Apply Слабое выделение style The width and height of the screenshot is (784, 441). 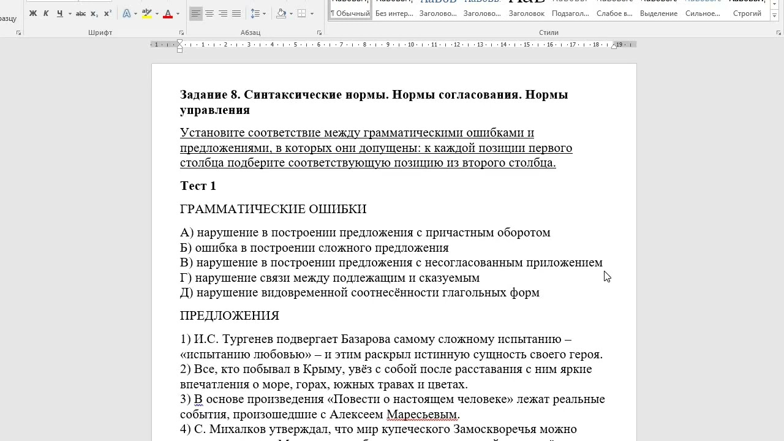coord(614,9)
